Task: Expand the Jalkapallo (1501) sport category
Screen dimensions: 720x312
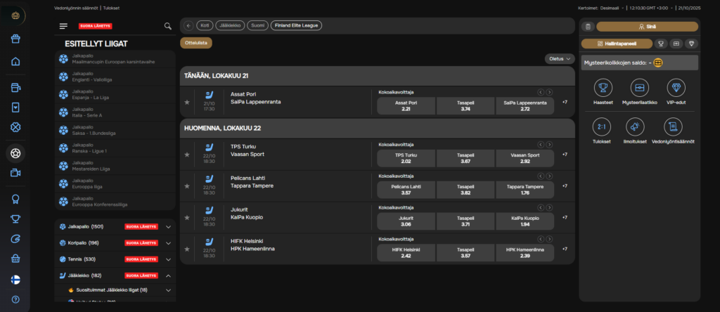Action: [168, 227]
